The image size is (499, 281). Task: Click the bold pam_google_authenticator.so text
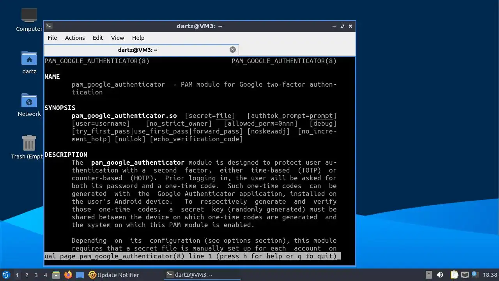pos(124,116)
